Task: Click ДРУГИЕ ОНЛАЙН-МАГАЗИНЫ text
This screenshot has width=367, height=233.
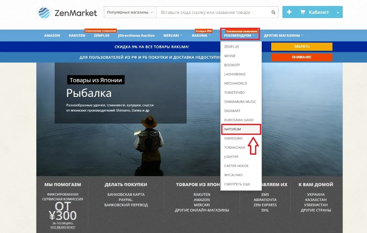Action: [x=202, y=210]
